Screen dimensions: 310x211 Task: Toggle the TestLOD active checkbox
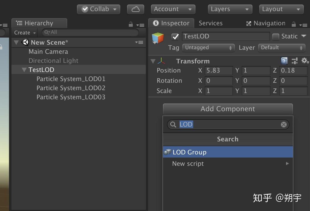tap(175, 37)
